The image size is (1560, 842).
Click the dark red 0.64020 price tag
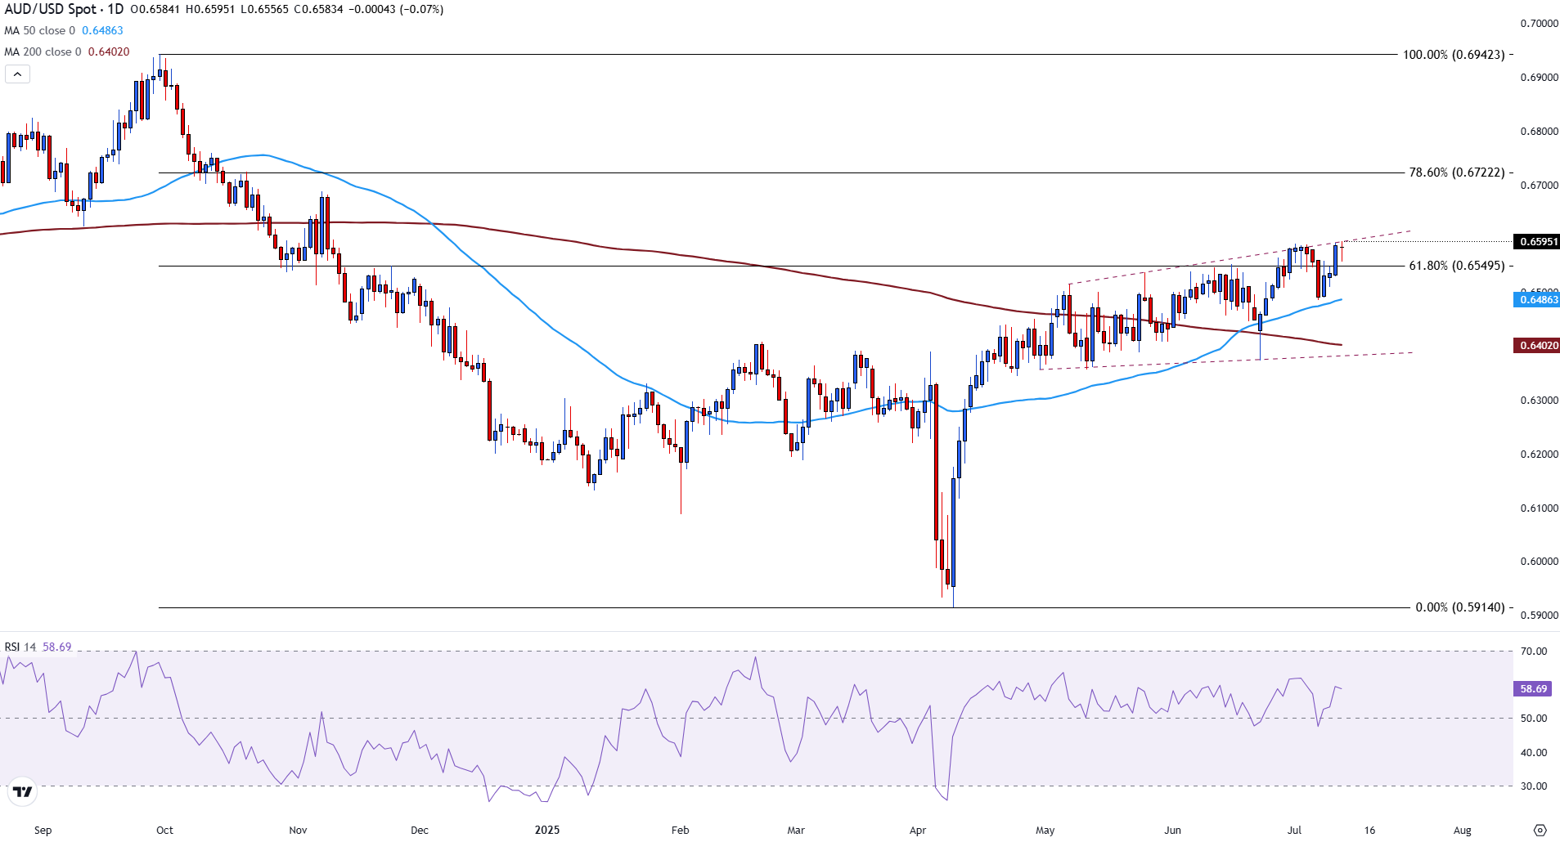pos(1538,346)
